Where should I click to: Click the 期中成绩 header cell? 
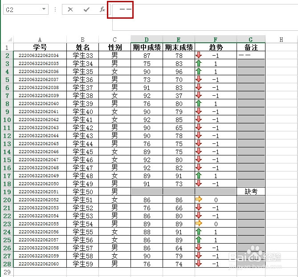coord(147,47)
